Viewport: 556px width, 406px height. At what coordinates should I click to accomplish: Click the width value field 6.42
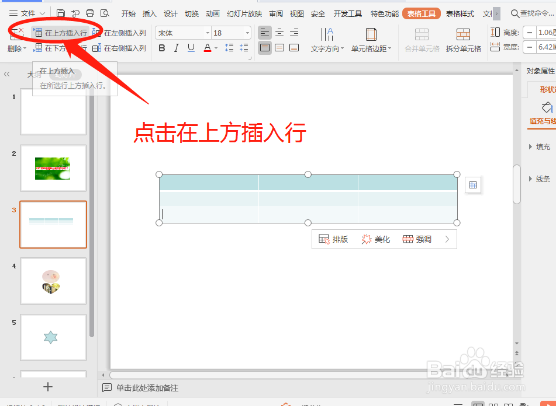[546, 47]
